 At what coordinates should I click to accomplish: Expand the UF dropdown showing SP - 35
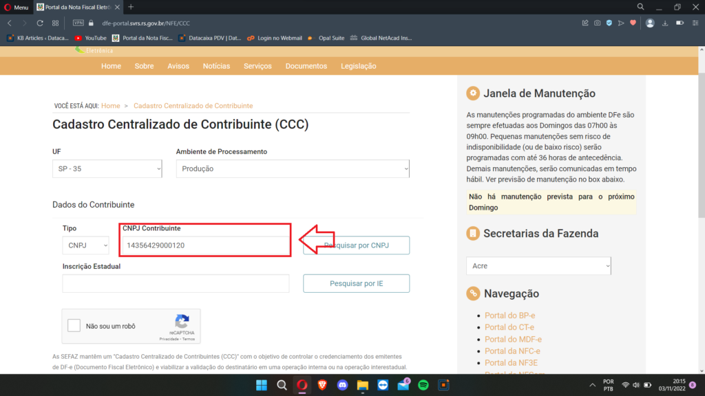pyautogui.click(x=107, y=169)
